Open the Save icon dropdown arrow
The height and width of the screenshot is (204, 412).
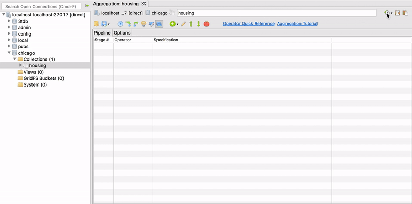[109, 24]
